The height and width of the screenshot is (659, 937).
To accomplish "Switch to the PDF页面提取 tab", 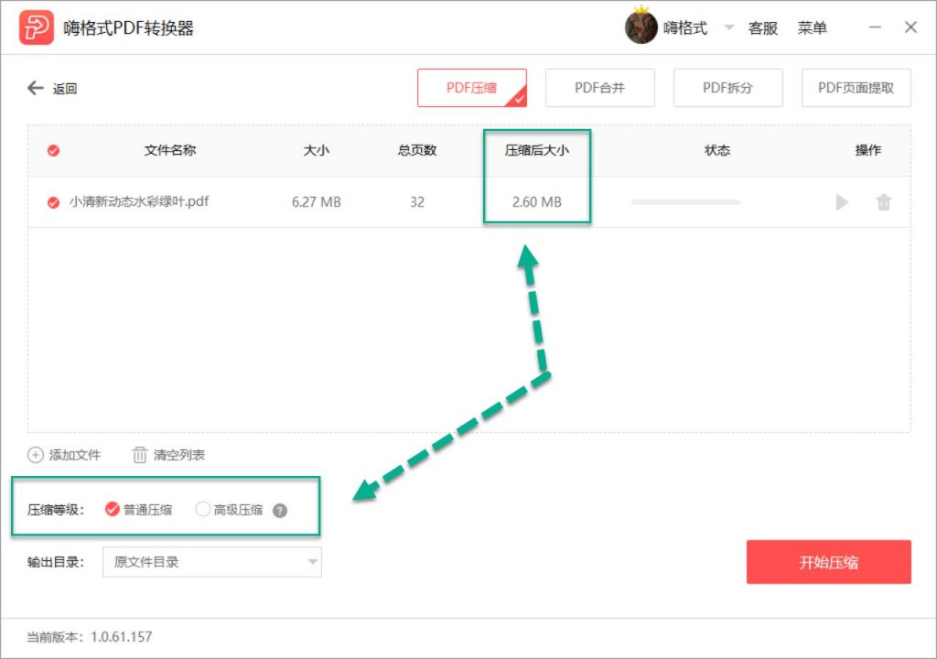I will 856,88.
